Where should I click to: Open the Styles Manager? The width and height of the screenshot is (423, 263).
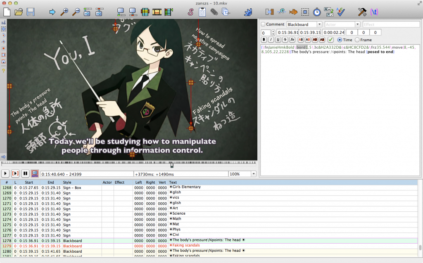click(190, 12)
